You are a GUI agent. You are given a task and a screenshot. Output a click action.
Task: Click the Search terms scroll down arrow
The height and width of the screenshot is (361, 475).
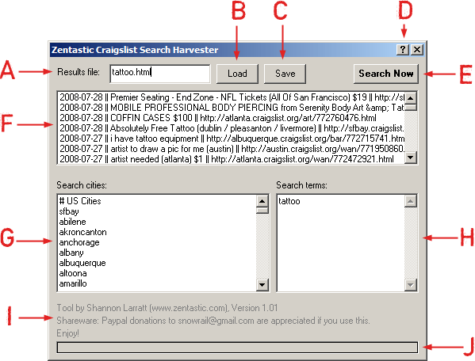411,284
